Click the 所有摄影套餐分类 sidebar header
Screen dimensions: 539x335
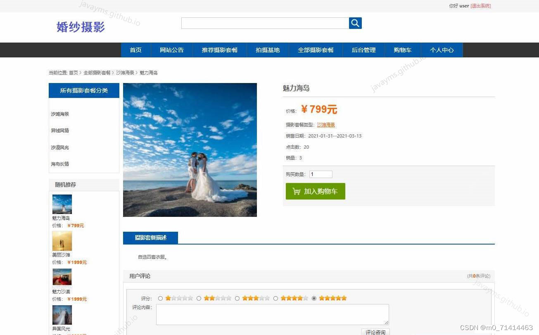tap(84, 90)
